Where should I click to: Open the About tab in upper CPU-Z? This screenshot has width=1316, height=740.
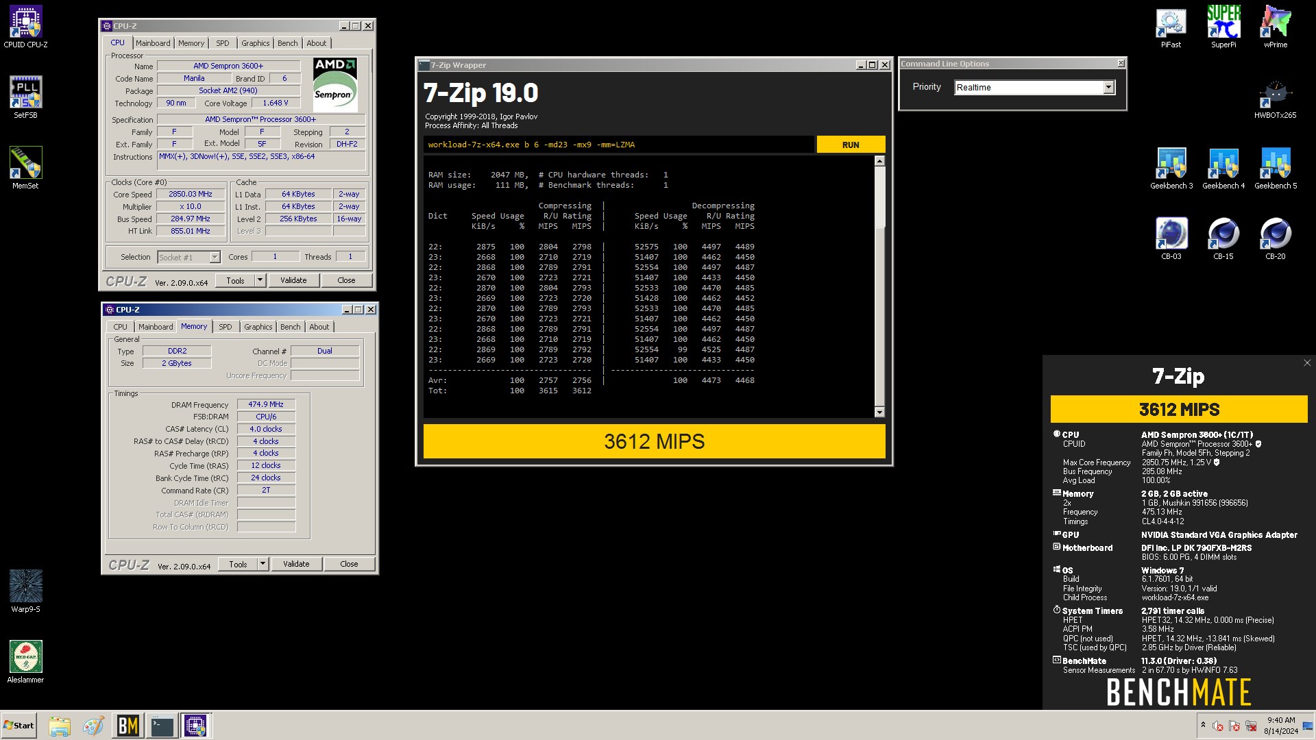(317, 43)
